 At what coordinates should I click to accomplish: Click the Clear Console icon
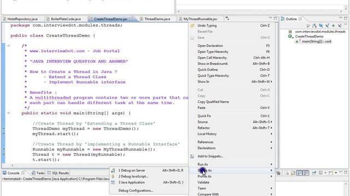287,173
